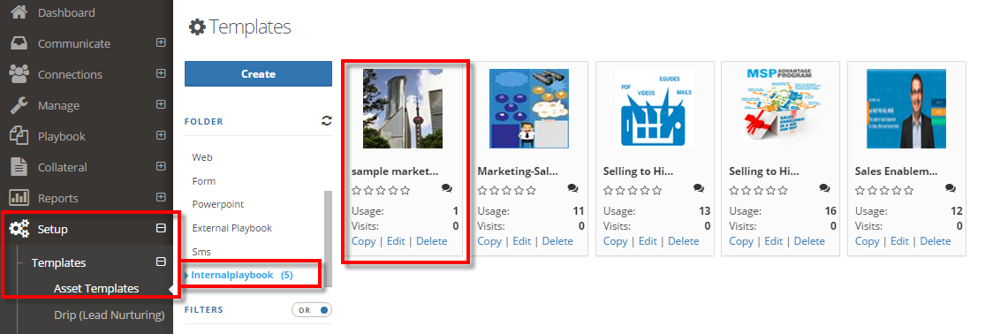1008x334 pixels.
Task: Give sample market template one star
Action: point(356,191)
